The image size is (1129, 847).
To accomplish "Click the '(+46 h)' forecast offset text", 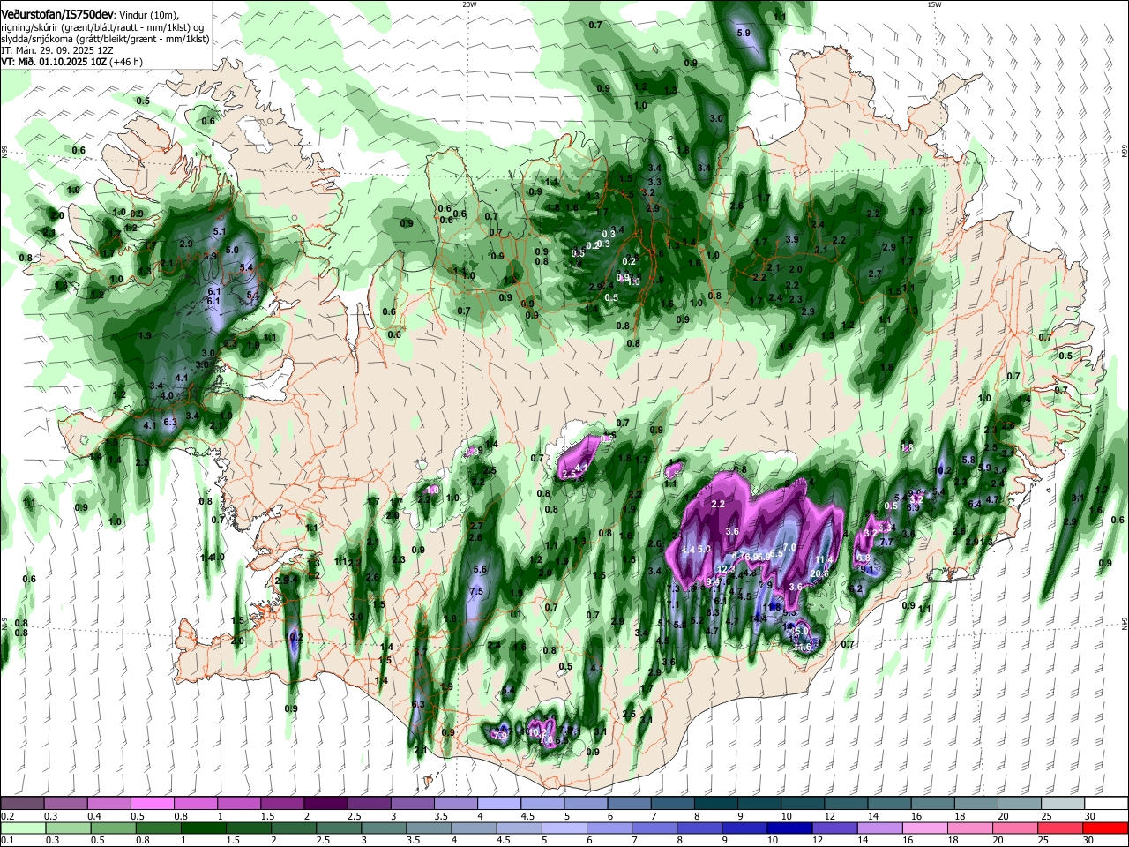I will click(124, 63).
